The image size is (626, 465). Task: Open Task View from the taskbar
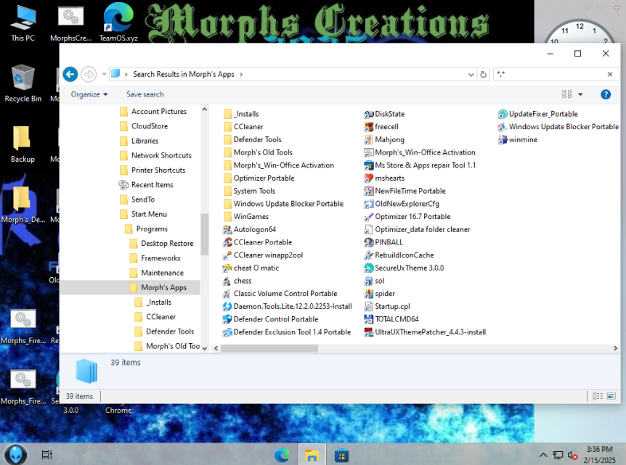[46, 454]
